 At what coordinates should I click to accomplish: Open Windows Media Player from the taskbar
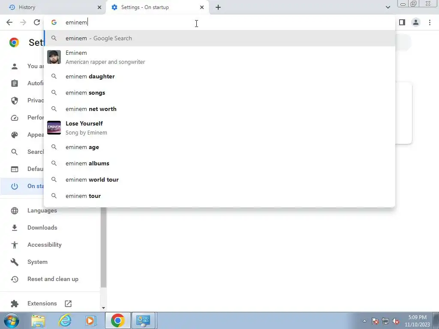click(x=90, y=320)
